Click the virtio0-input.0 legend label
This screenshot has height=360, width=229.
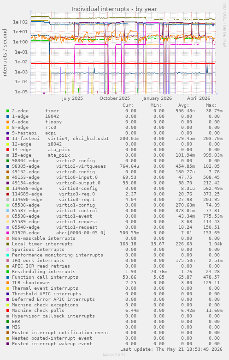pos(77,177)
